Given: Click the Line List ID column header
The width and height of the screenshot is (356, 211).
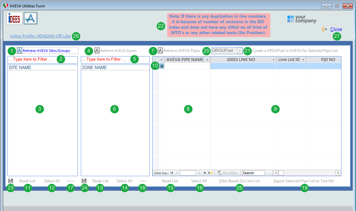Looking at the screenshot, I should click(291, 60).
